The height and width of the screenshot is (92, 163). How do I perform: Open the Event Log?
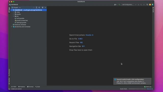point(148,87)
